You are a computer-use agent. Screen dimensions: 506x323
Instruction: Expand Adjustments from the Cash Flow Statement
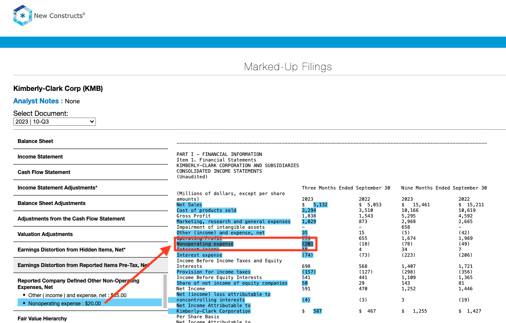pos(90,219)
